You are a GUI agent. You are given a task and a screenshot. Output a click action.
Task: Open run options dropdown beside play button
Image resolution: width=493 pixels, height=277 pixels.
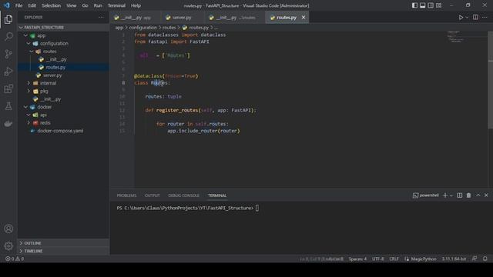[x=467, y=18]
